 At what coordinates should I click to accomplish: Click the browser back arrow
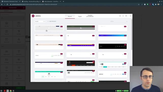2,5
